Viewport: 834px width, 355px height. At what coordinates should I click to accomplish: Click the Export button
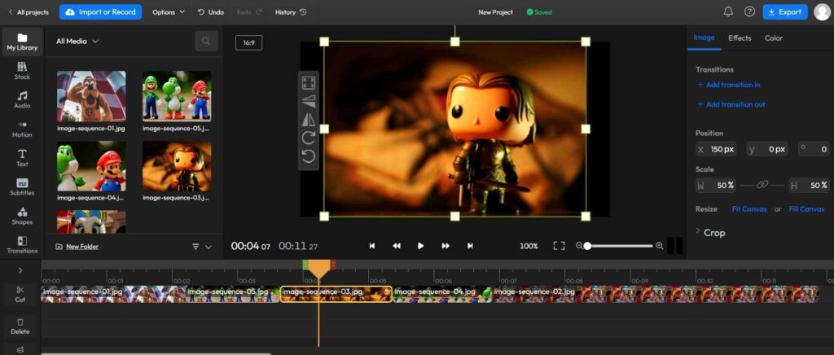[785, 11]
